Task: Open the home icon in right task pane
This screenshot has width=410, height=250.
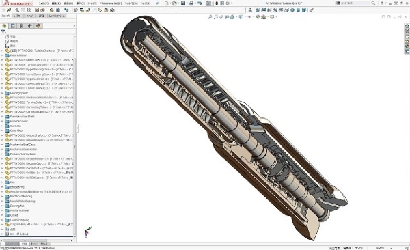Action: (x=407, y=26)
